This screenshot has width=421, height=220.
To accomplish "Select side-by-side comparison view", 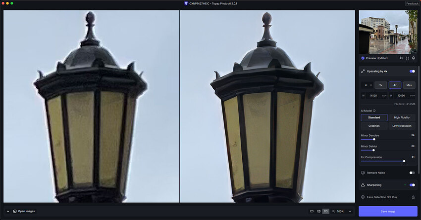I will pyautogui.click(x=326, y=211).
